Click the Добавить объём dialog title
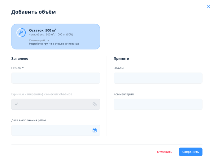 (x=33, y=12)
